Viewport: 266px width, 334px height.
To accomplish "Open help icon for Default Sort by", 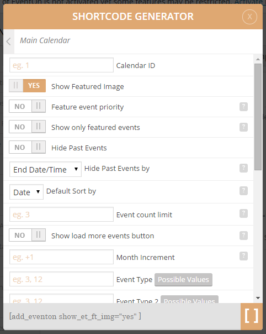I will (x=243, y=191).
